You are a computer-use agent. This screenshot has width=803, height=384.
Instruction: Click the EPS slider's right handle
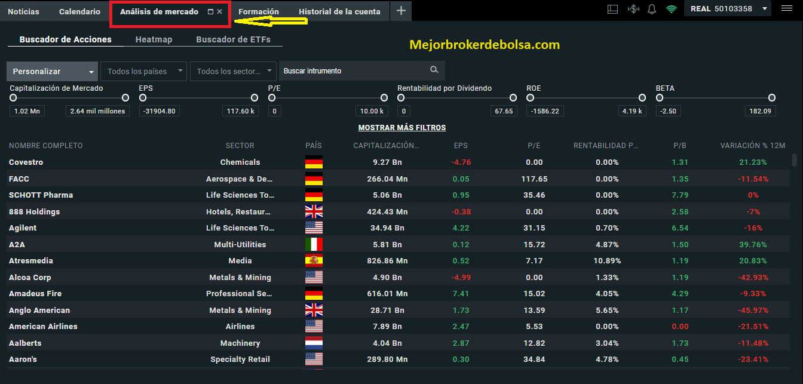[x=255, y=98]
